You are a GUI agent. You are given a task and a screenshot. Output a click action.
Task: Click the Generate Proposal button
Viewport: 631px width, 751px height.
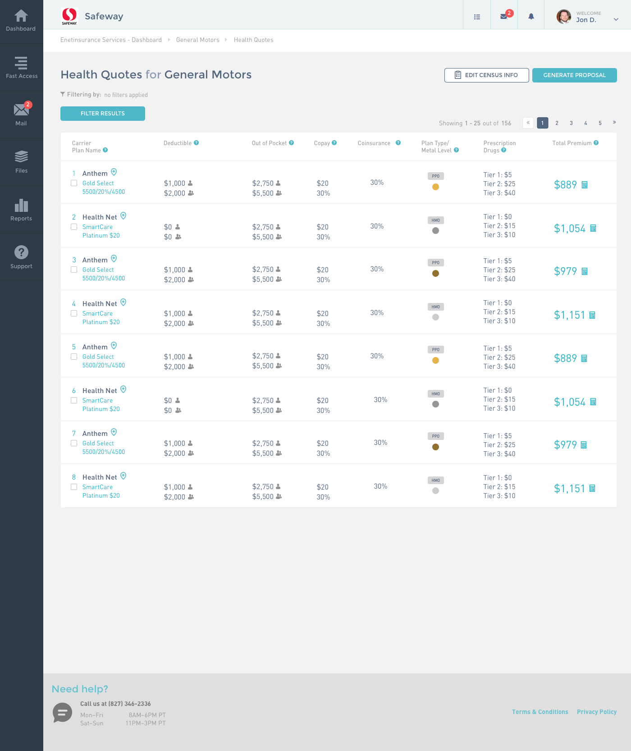[575, 75]
